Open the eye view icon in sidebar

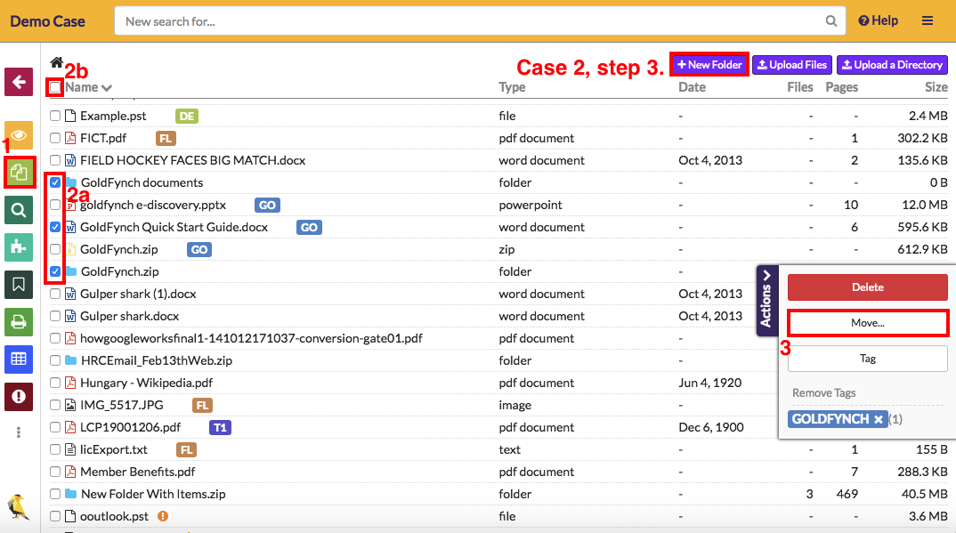point(19,135)
